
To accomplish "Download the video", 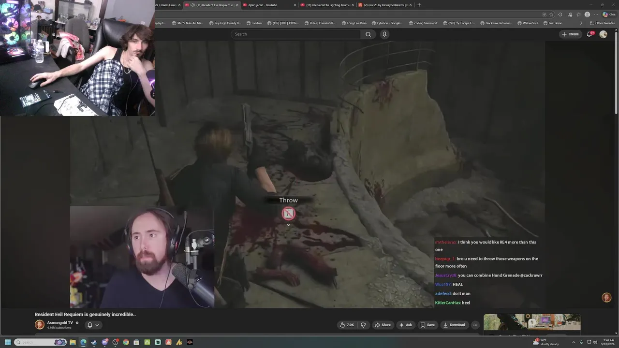I will [x=454, y=325].
